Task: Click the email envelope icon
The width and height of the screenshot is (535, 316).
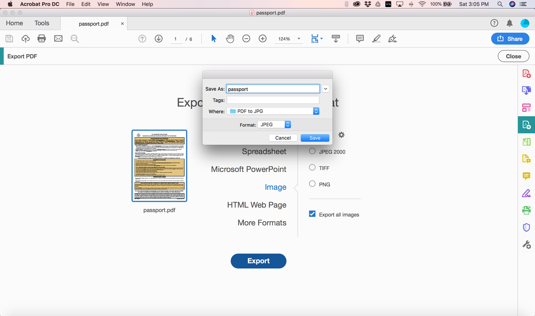Action: tap(58, 39)
